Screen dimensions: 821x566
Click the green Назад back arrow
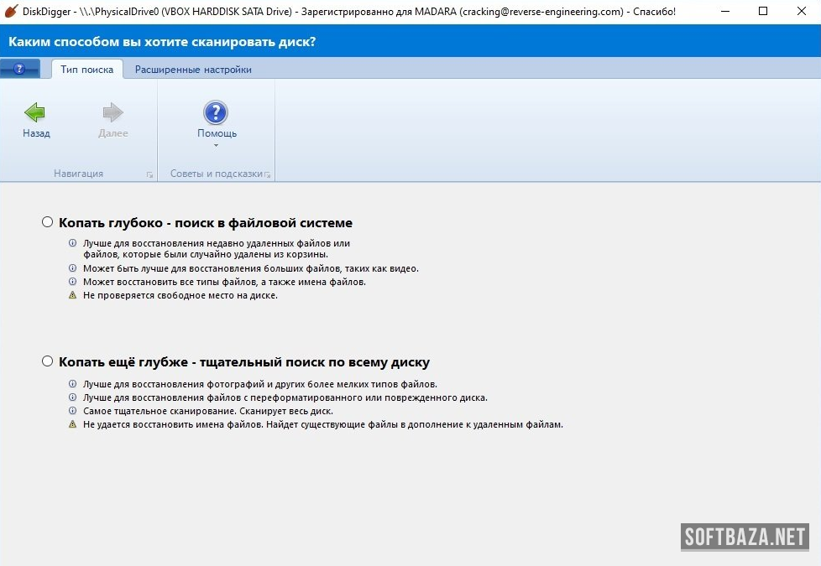click(35, 113)
